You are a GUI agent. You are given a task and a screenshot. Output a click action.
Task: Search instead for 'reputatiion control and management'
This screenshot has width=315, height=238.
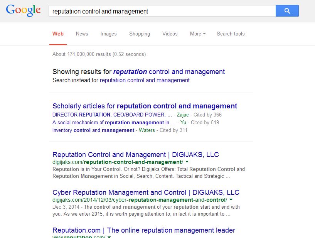(x=145, y=80)
